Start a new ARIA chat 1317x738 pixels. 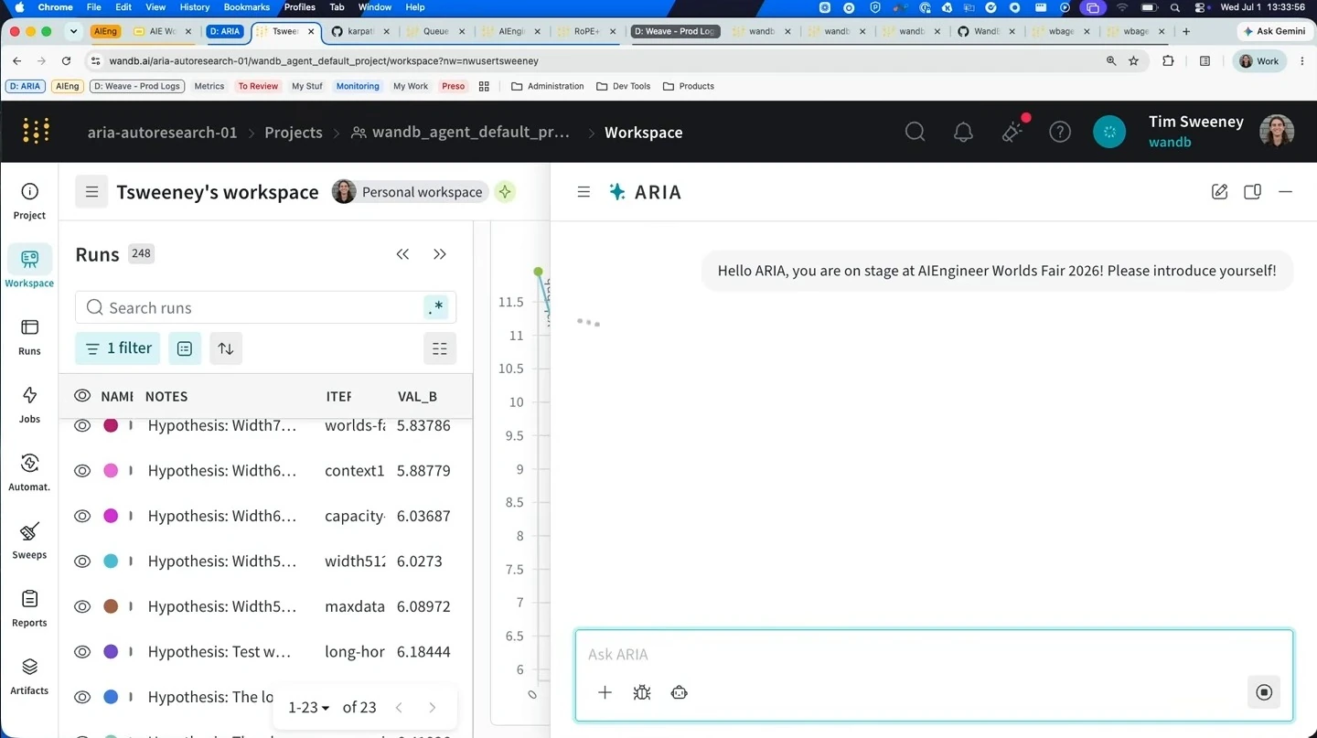[x=1219, y=192]
